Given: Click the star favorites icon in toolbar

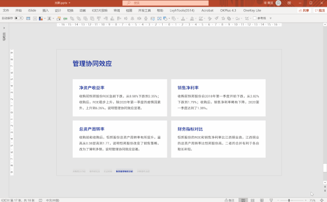Looking at the screenshot, I should pyautogui.click(x=223, y=18).
